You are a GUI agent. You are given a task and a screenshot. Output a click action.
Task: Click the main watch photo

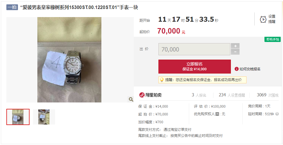(x=69, y=60)
